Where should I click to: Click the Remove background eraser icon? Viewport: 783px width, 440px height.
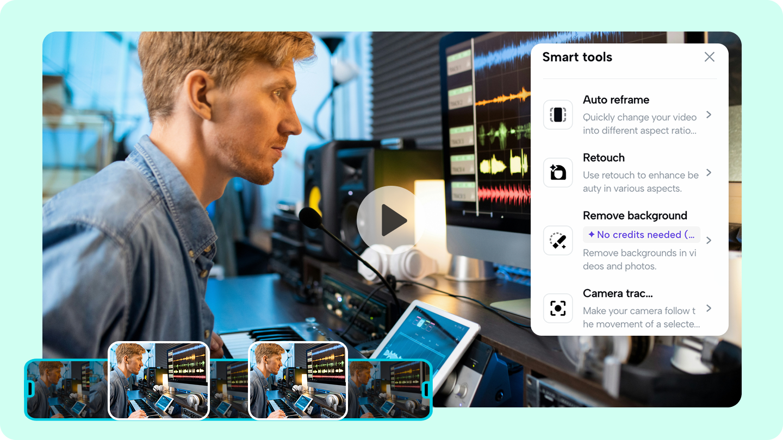point(558,241)
